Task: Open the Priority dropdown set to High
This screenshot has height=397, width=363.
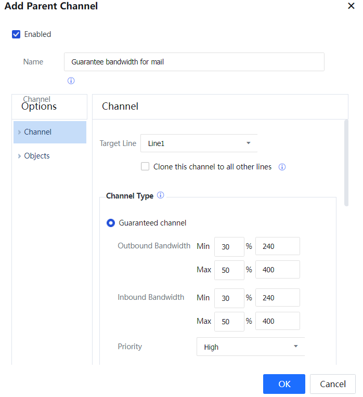Action: click(250, 347)
